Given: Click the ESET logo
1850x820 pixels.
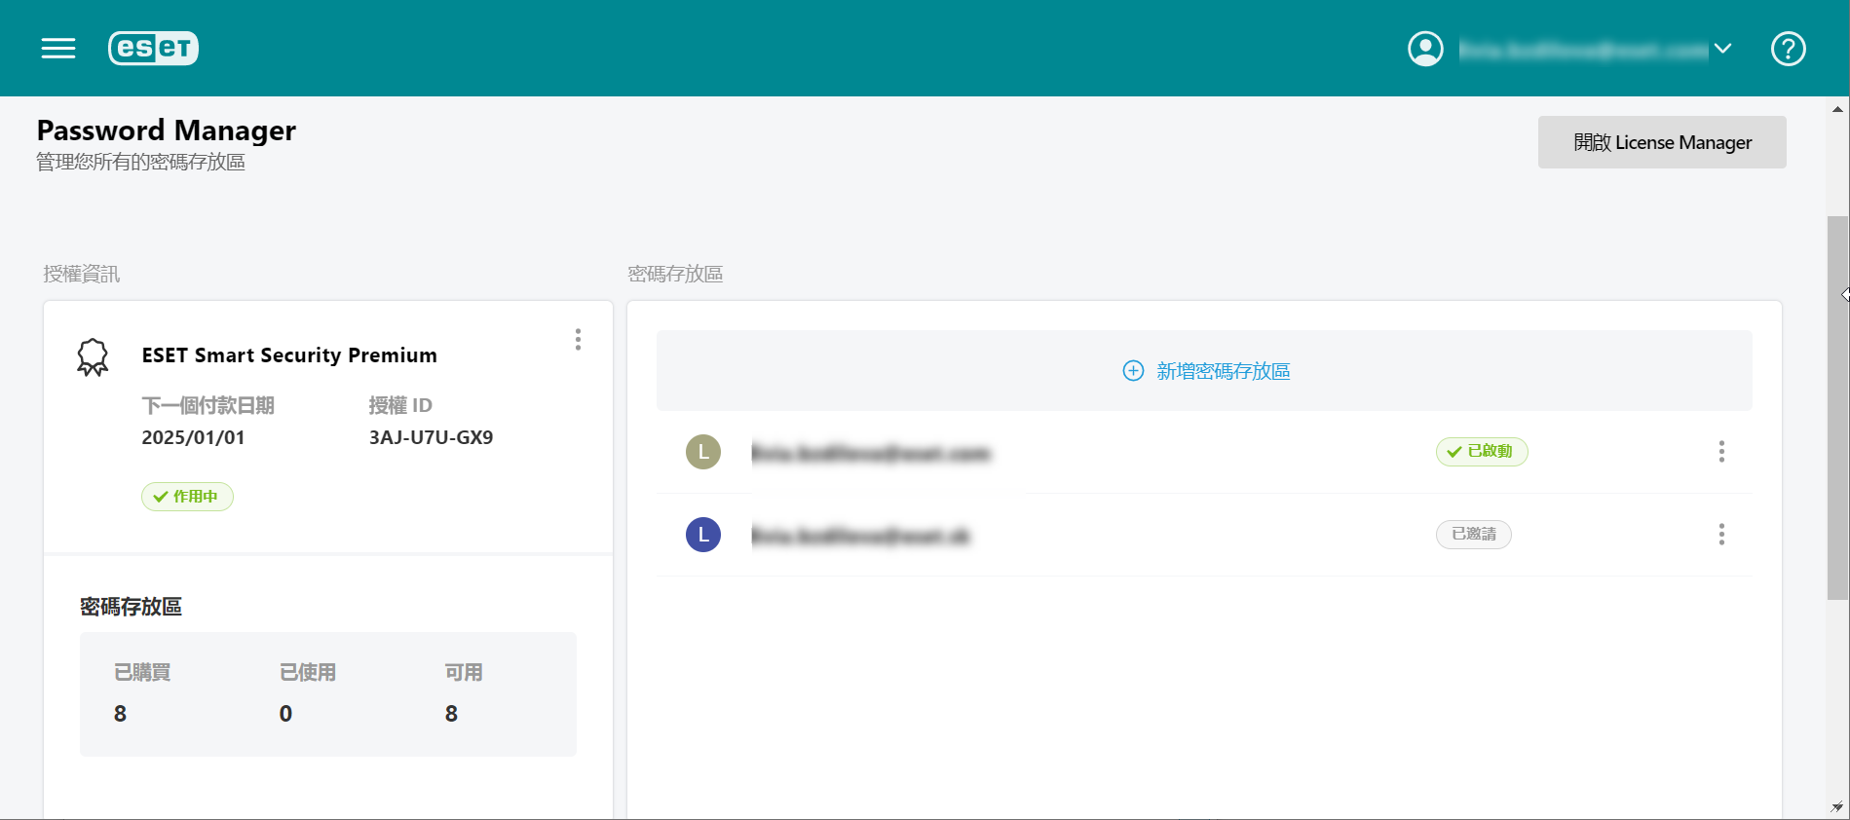Looking at the screenshot, I should [153, 48].
